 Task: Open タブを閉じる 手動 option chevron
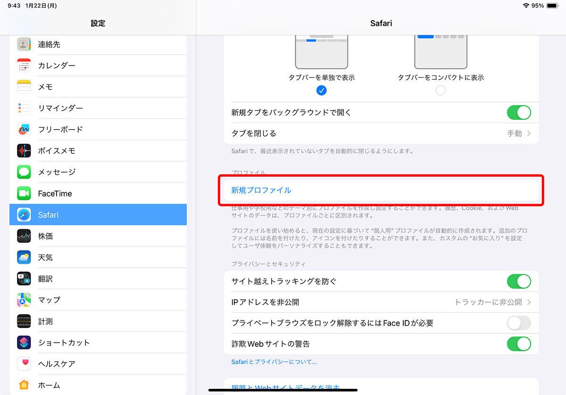529,133
